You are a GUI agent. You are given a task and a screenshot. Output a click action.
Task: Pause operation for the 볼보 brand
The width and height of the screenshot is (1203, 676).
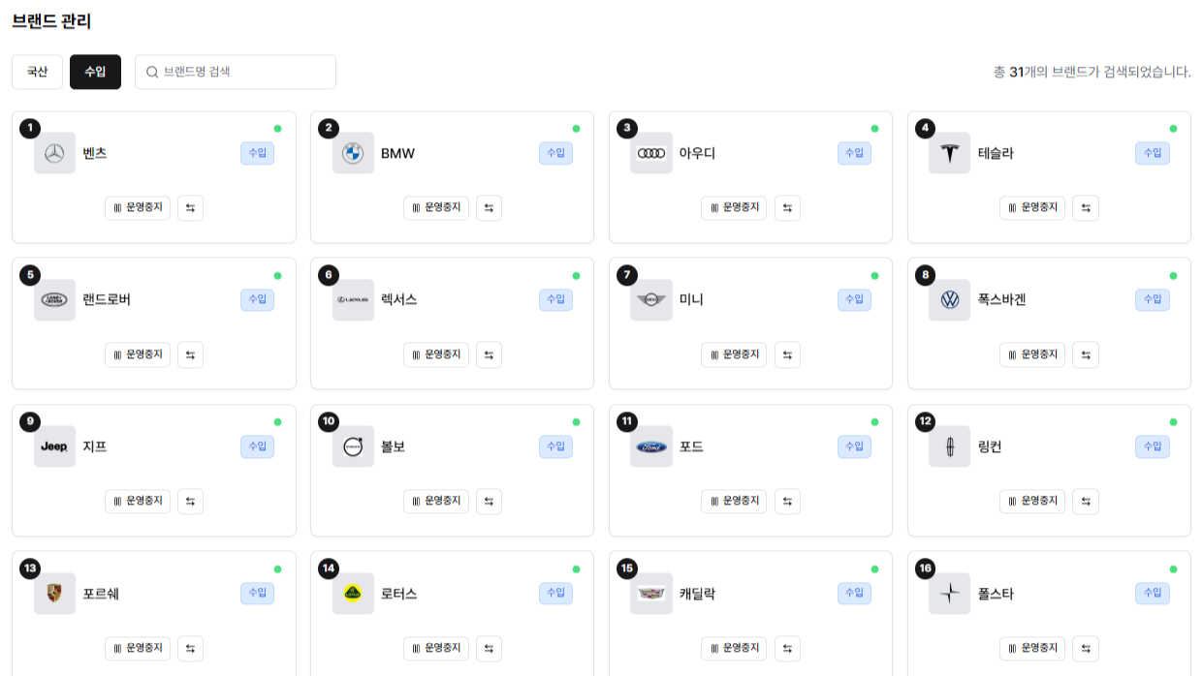pyautogui.click(x=436, y=502)
